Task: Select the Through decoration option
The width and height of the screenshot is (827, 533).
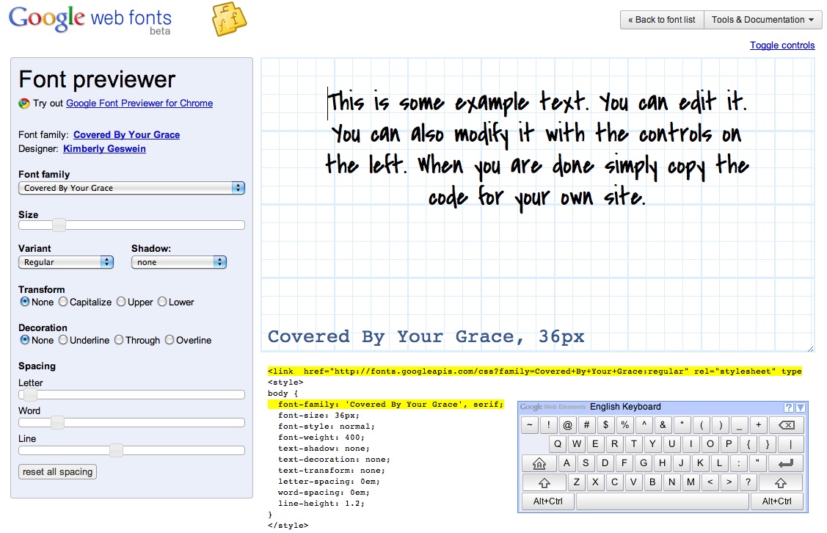Action: tap(119, 340)
